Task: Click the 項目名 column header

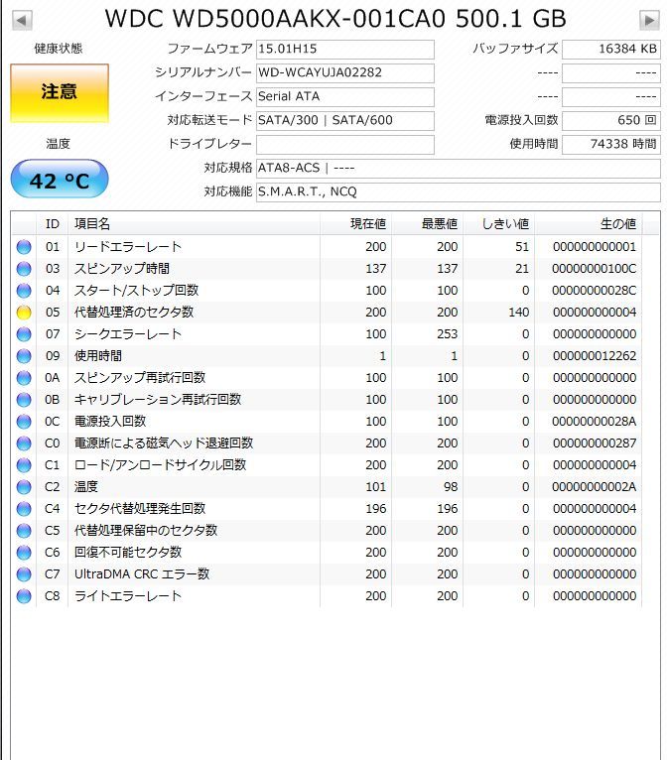Action: click(x=194, y=224)
